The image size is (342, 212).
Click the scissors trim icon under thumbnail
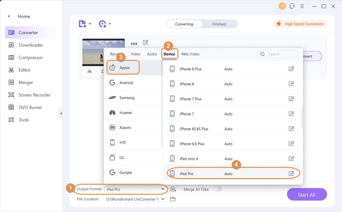(89, 71)
